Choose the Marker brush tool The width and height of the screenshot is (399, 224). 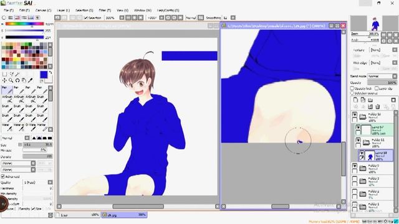pos(42,127)
